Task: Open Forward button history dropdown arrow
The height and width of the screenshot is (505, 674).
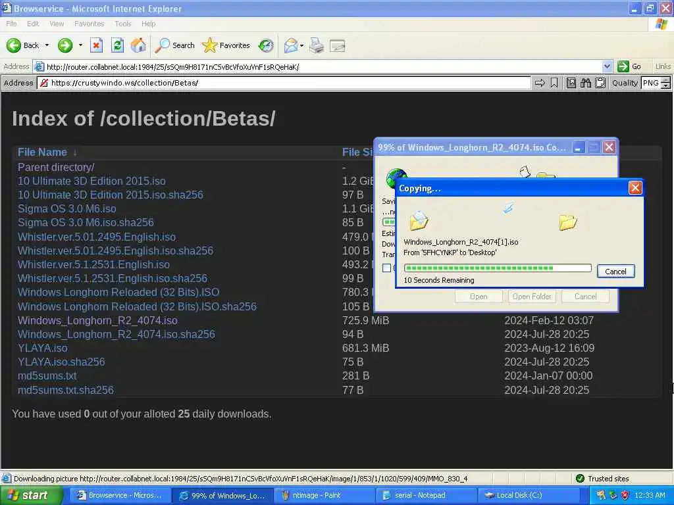Action: coord(80,45)
